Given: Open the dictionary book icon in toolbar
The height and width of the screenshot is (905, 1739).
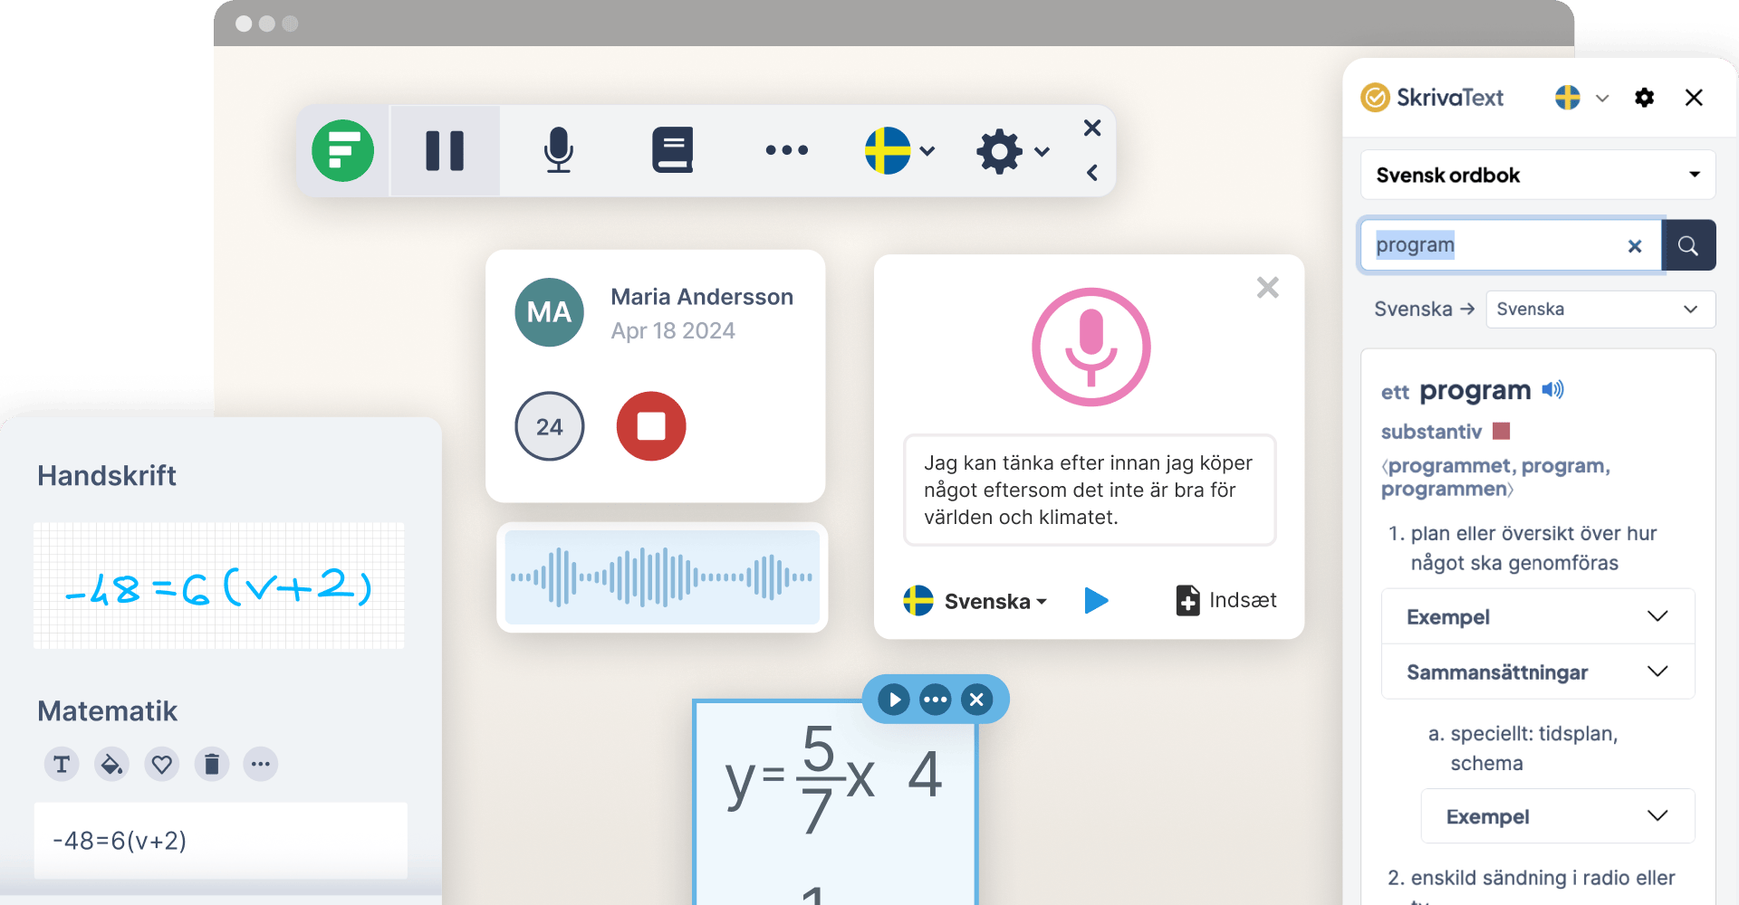Looking at the screenshot, I should (673, 150).
